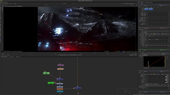
Task: Select the purple node at top of graph
Action: click(x=61, y=65)
